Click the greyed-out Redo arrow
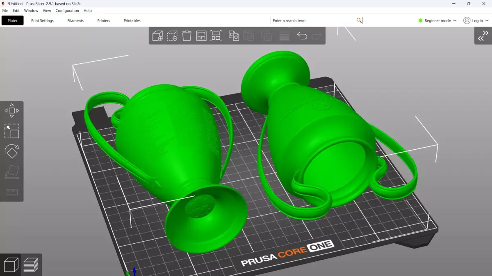The width and height of the screenshot is (492, 276). (316, 36)
